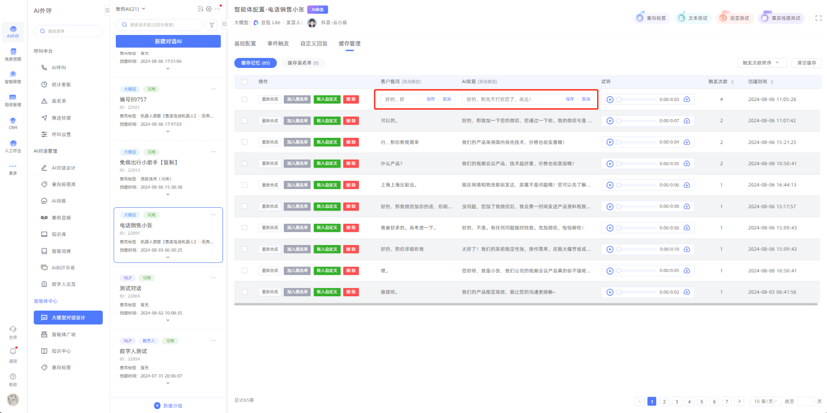Download audio for the '可以的。' row
This screenshot has width=827, height=413.
click(x=687, y=121)
